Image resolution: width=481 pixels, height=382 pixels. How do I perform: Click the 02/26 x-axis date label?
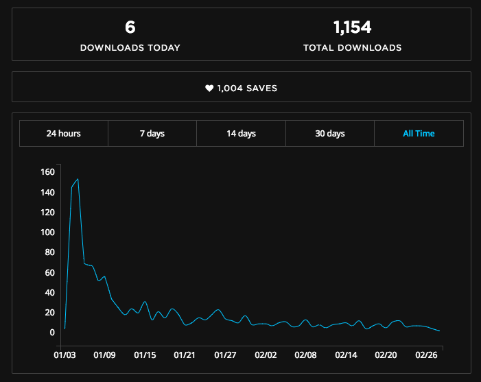[426, 355]
